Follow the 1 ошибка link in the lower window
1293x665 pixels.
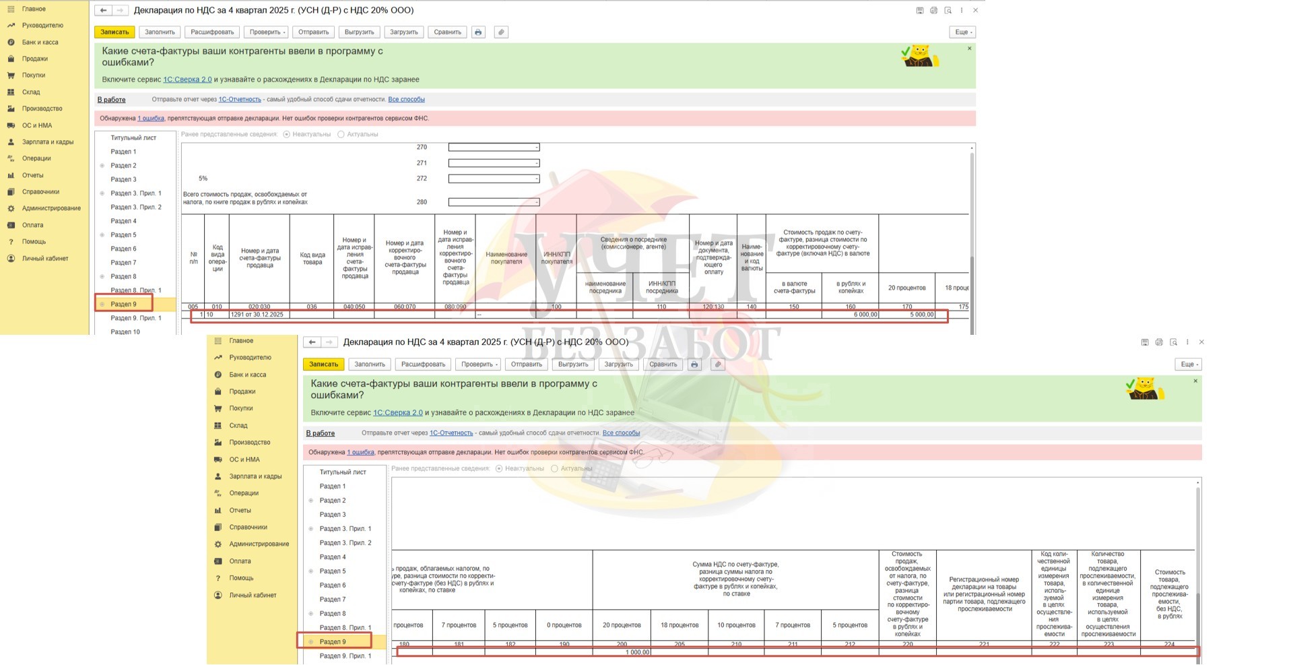[360, 453]
